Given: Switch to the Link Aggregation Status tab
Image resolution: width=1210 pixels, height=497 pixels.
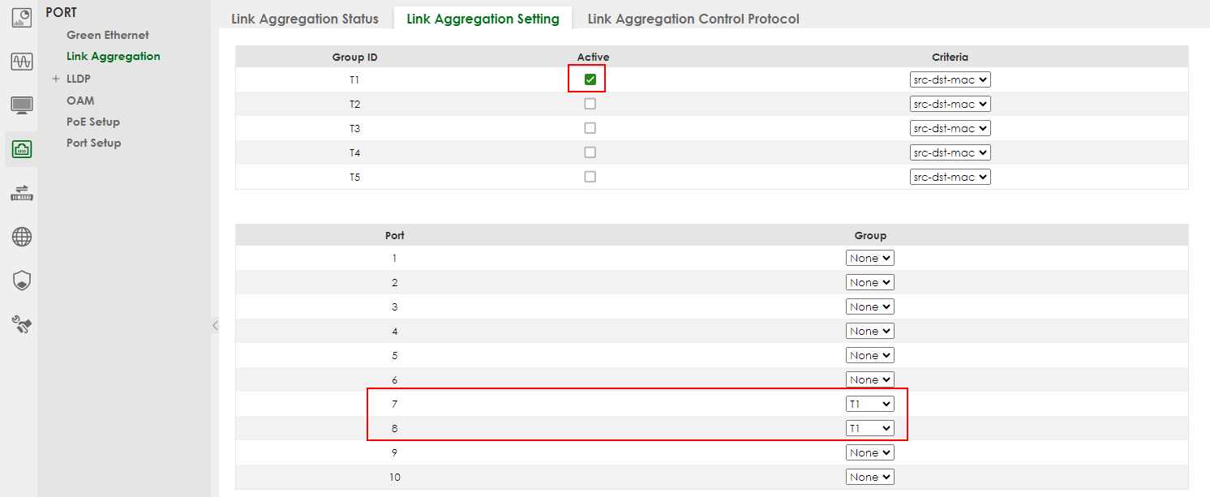Looking at the screenshot, I should coord(306,18).
